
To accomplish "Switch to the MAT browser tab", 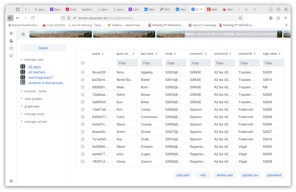I will (165, 9).
